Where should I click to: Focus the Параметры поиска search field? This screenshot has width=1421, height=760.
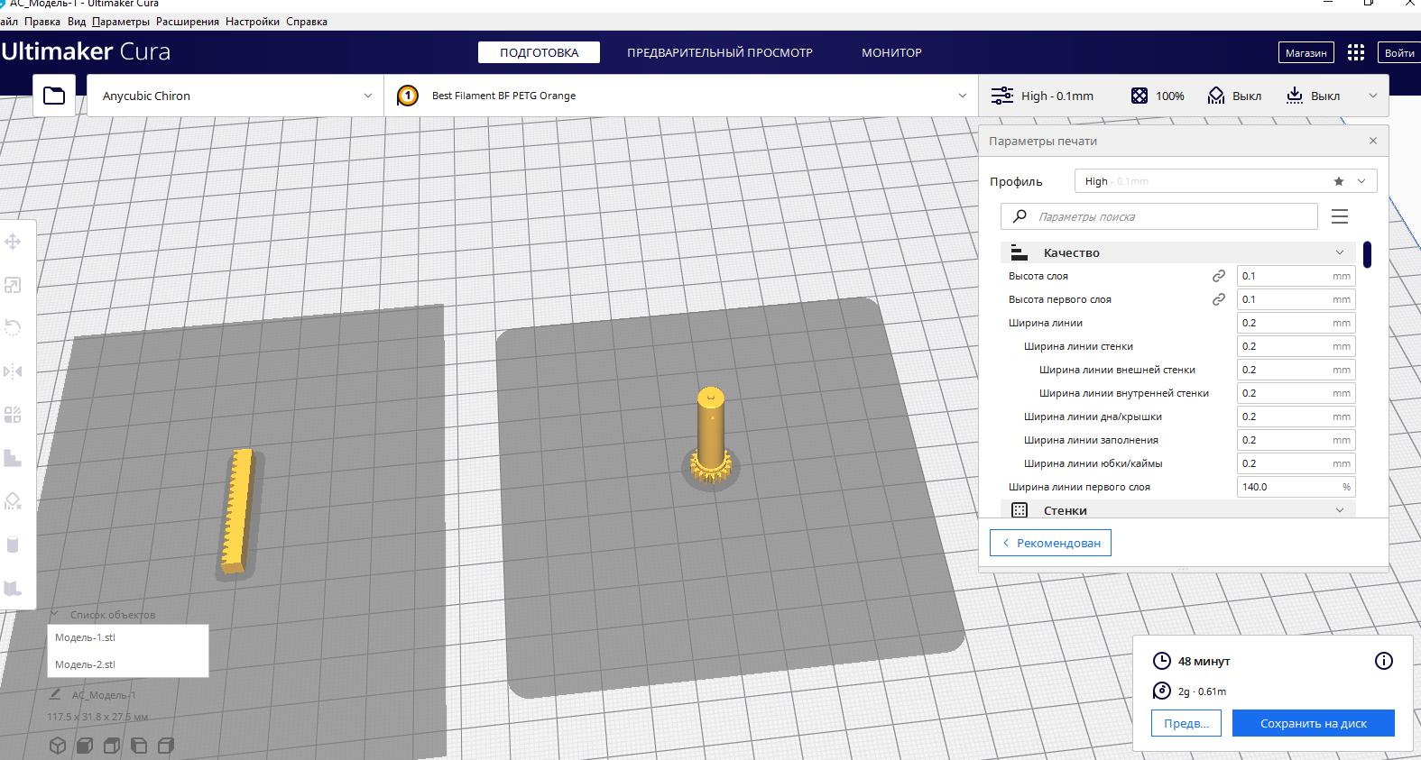[x=1159, y=216]
